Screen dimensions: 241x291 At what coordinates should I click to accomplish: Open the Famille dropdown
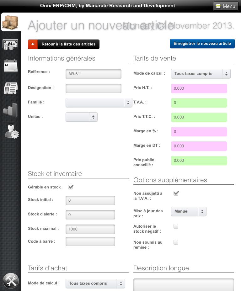click(x=99, y=103)
